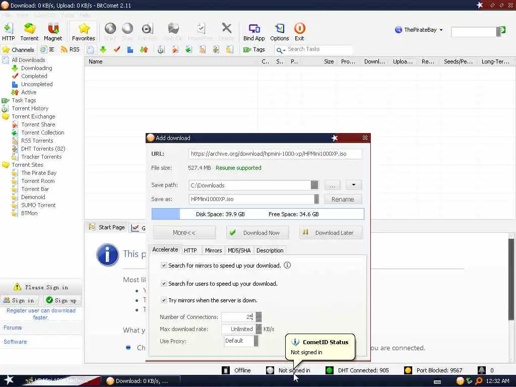Image resolution: width=516 pixels, height=387 pixels.
Task: Open the Save path combo box dropdown
Action: click(x=314, y=185)
